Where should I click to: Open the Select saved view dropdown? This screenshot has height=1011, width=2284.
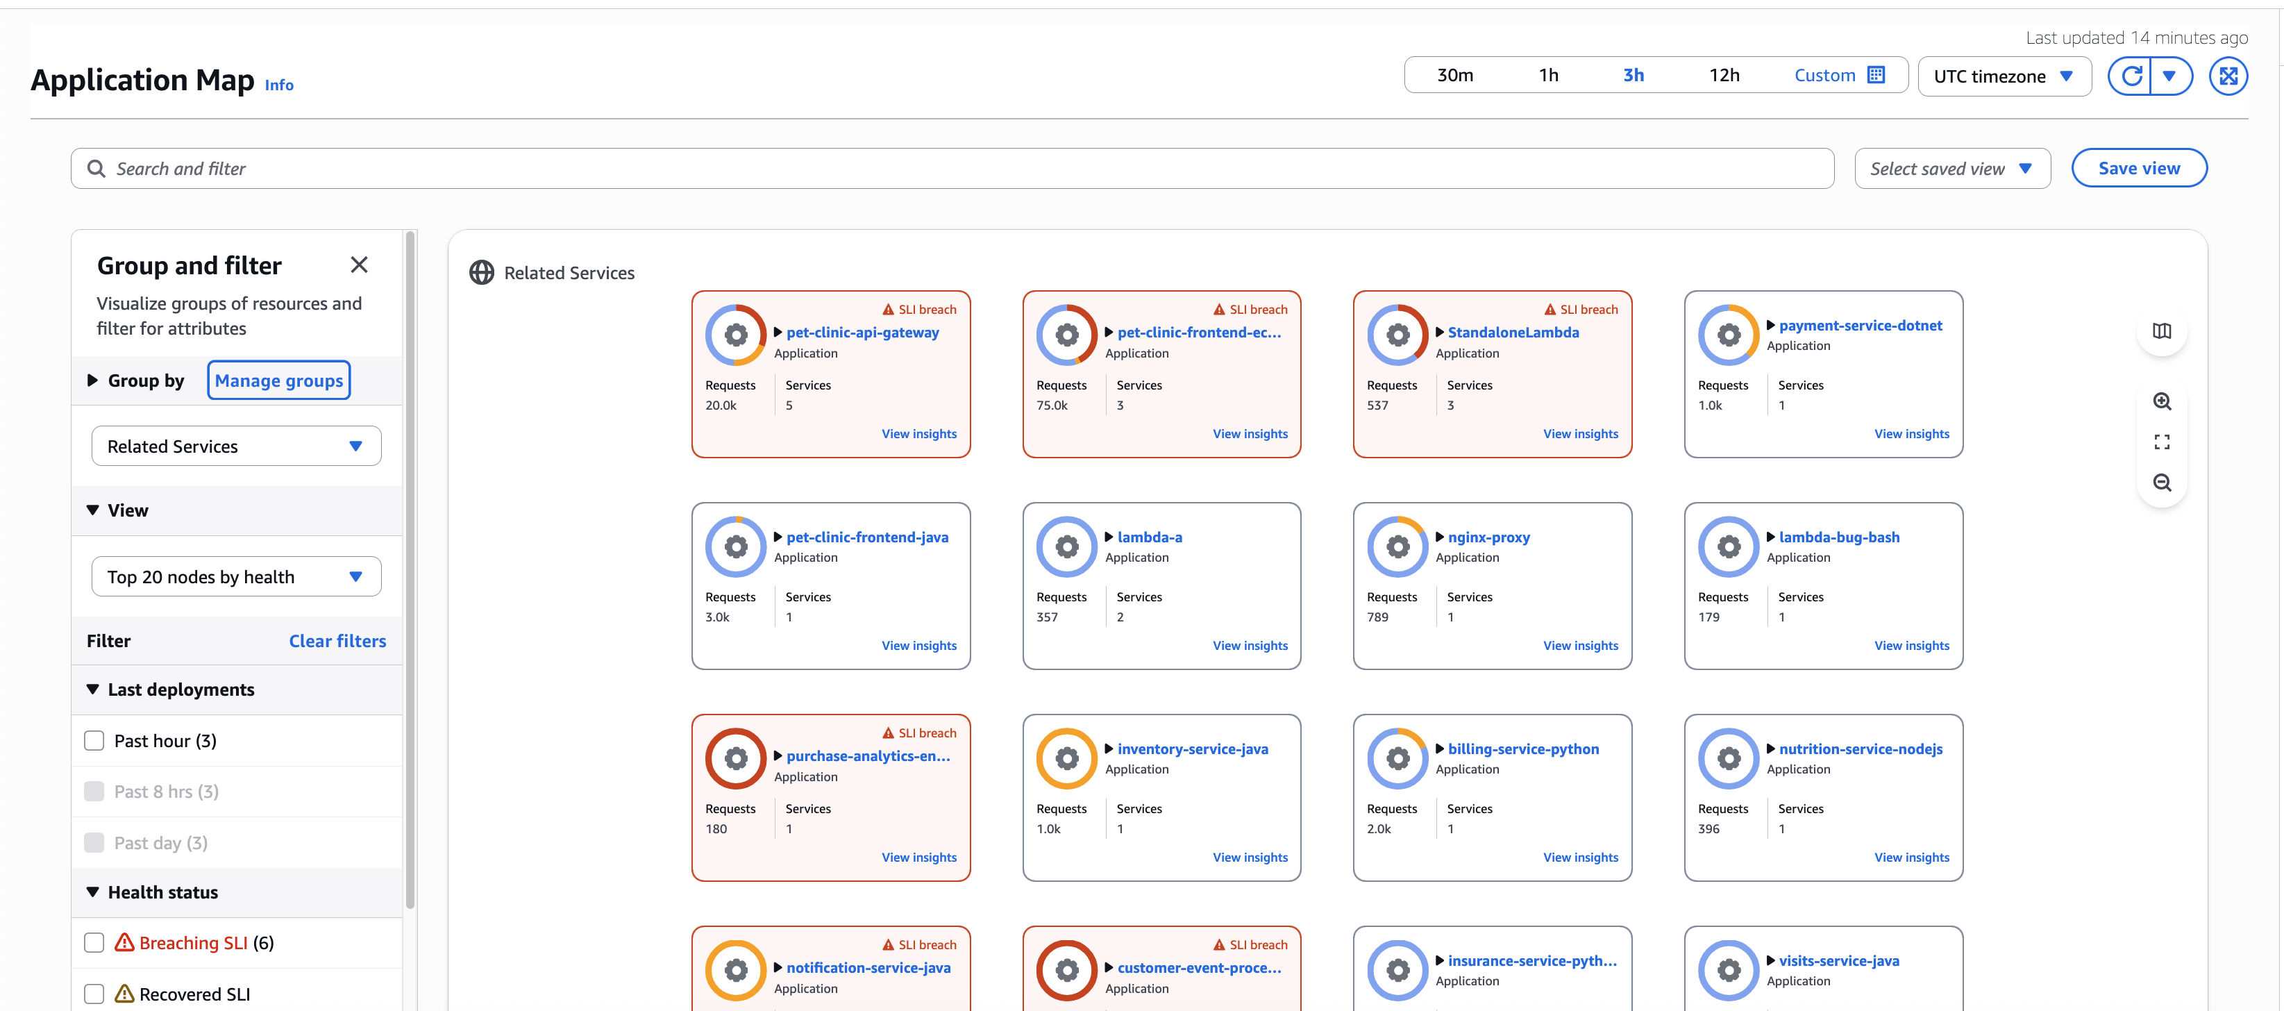(x=1951, y=167)
